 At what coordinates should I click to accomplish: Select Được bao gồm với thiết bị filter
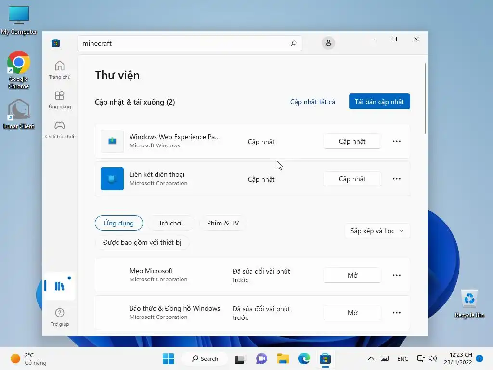click(x=142, y=243)
